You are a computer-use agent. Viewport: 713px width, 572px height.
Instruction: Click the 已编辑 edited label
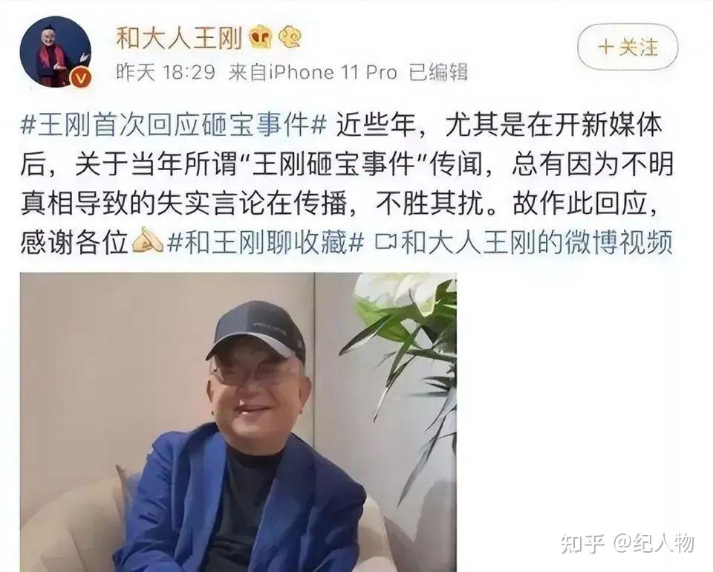point(438,72)
